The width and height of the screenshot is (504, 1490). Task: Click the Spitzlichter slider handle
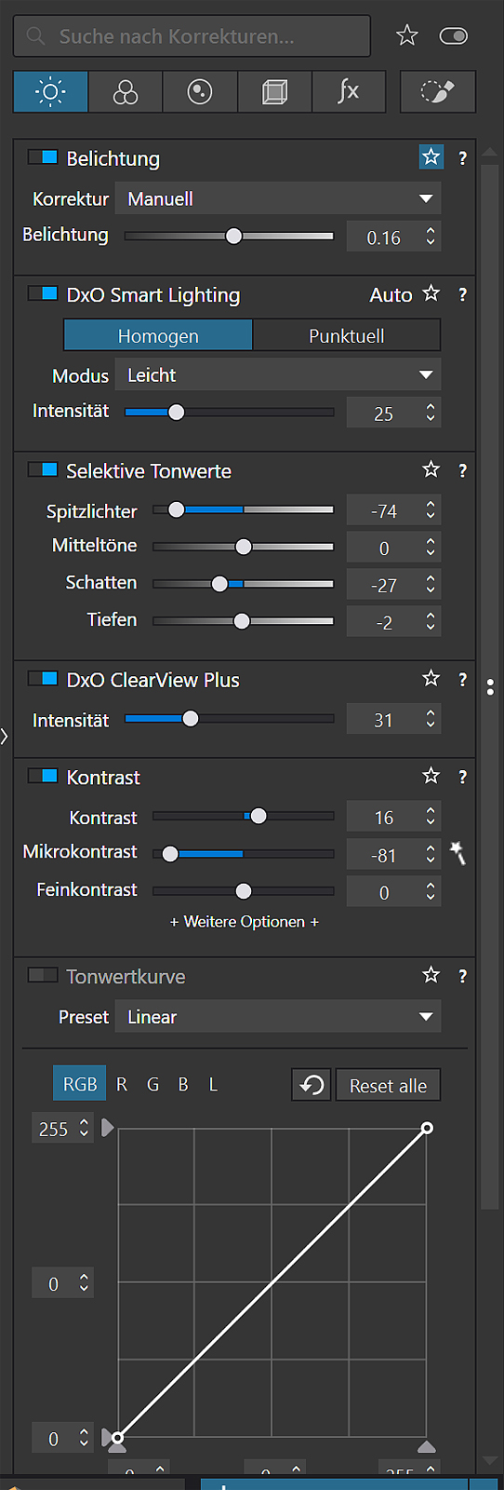coord(177,509)
